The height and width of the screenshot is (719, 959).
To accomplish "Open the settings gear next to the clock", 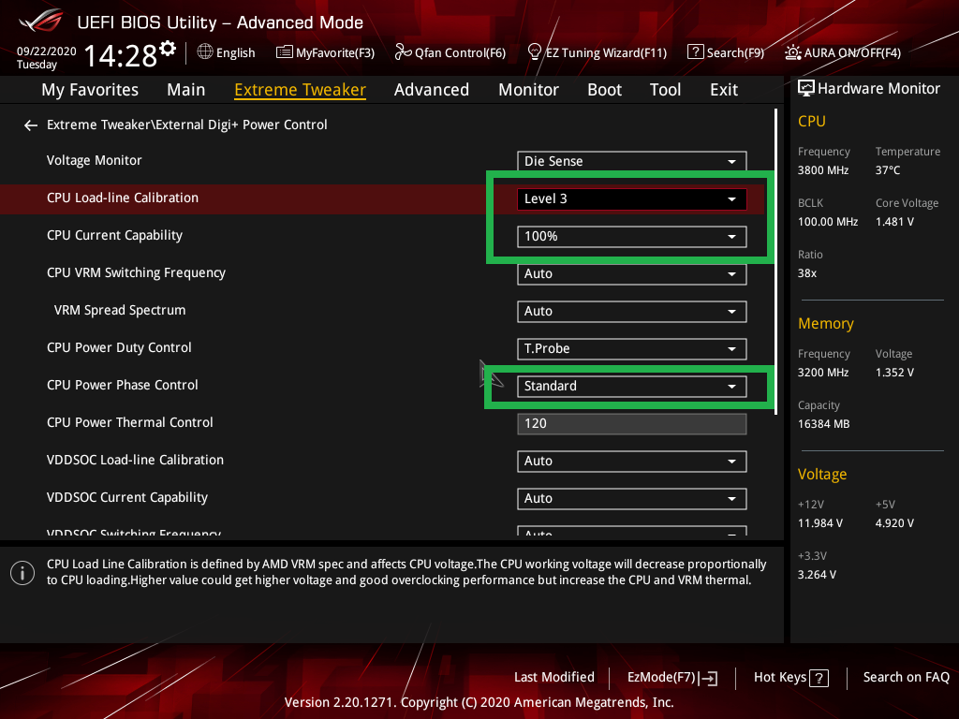I will pos(168,48).
